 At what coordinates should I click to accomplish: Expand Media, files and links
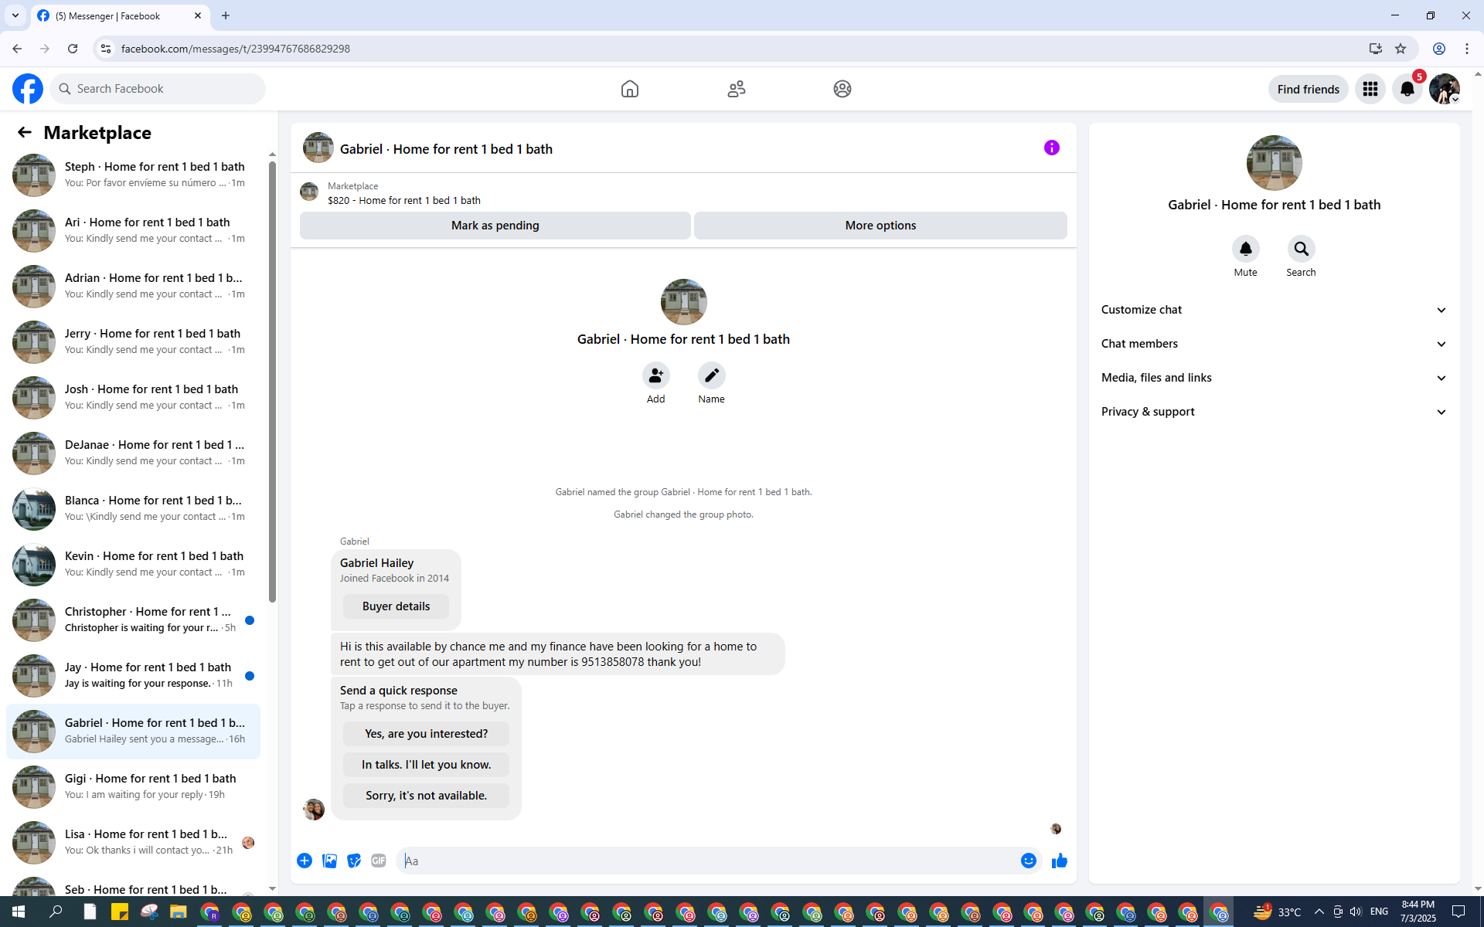[1274, 378]
